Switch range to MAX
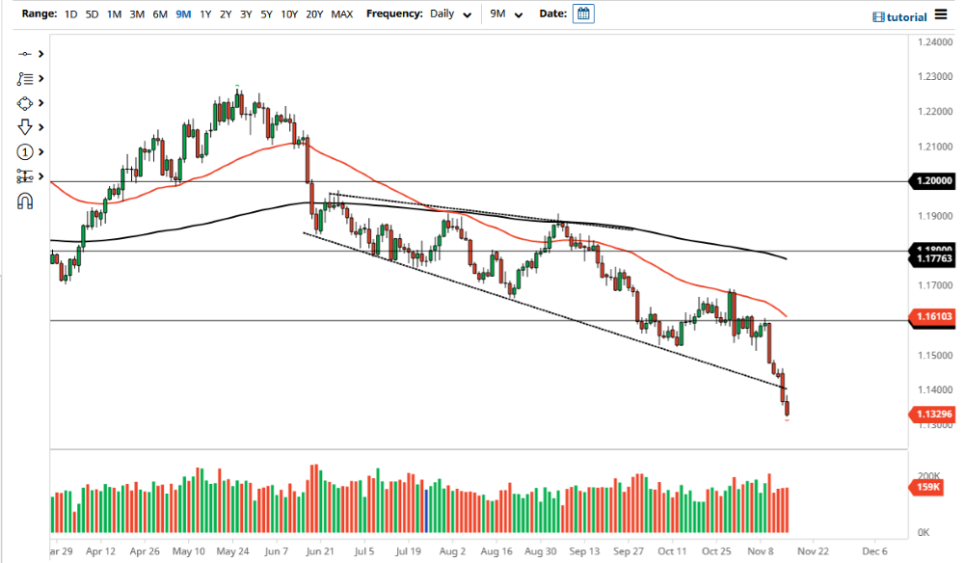 [342, 14]
